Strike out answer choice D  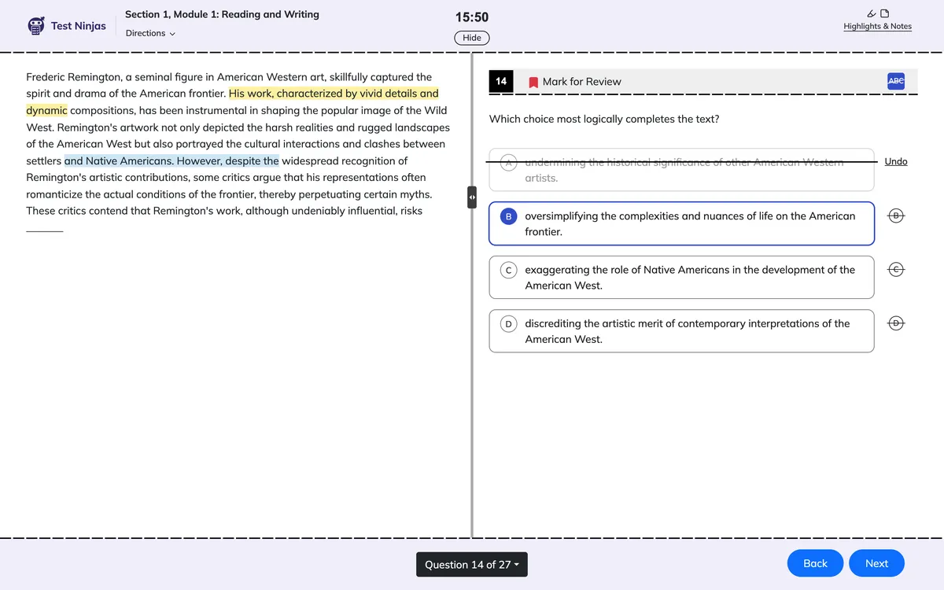[896, 323]
